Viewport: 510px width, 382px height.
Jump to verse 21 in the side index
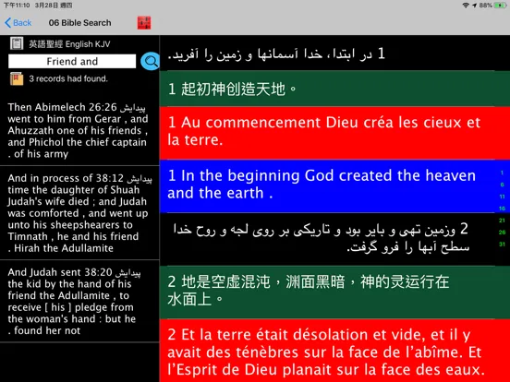pyautogui.click(x=502, y=221)
